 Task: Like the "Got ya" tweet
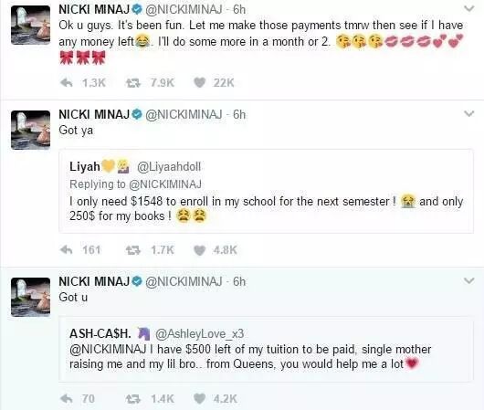[x=199, y=250]
